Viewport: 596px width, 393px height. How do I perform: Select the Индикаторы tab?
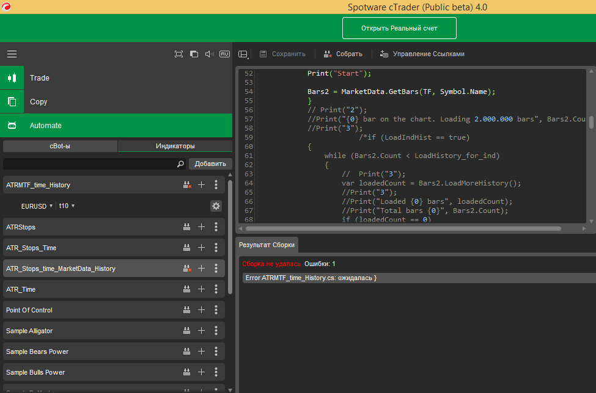click(175, 146)
